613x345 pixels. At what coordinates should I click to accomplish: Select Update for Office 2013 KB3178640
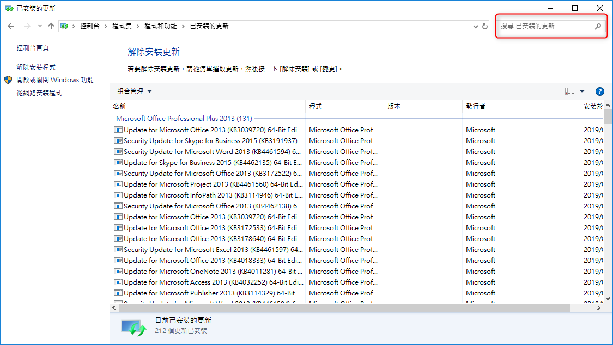click(213, 239)
